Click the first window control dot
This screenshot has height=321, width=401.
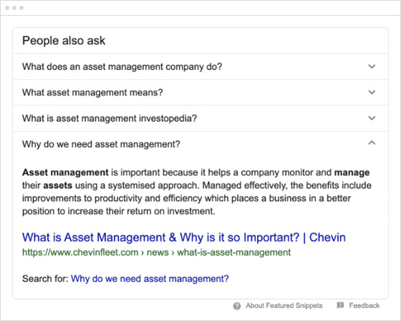tap(7, 8)
